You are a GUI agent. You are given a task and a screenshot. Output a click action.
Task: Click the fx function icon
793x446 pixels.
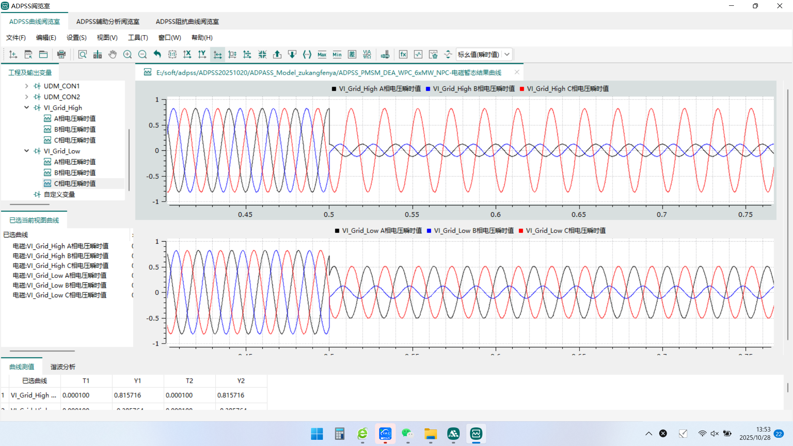[403, 55]
